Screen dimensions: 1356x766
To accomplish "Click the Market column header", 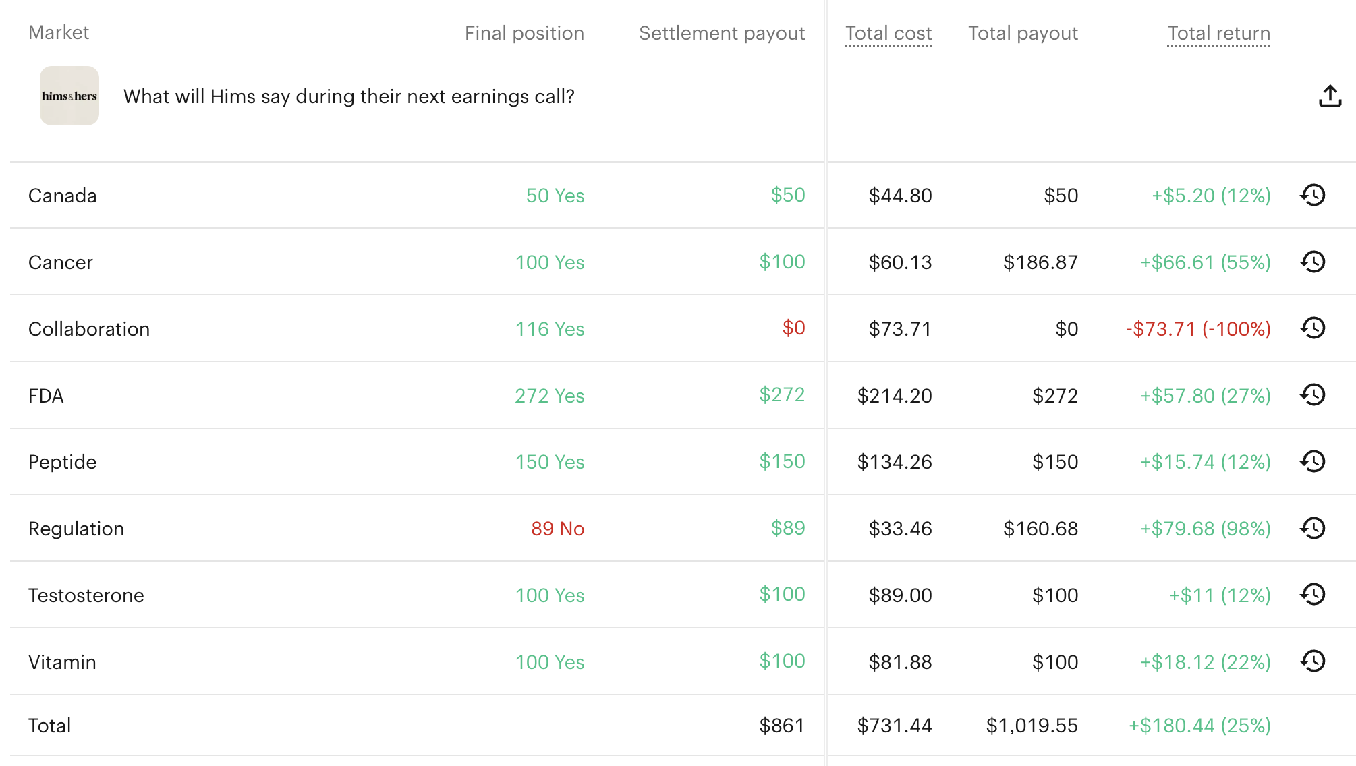I will 59,32.
